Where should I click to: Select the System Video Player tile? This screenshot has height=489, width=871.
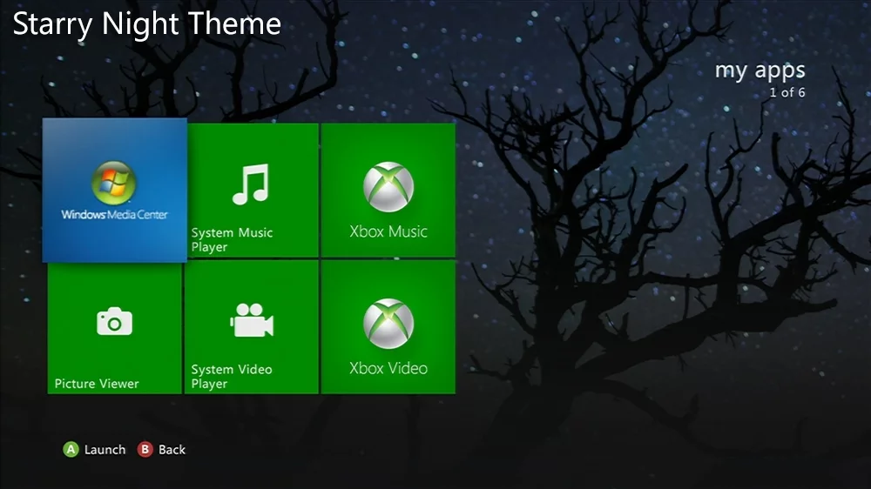[x=252, y=327]
